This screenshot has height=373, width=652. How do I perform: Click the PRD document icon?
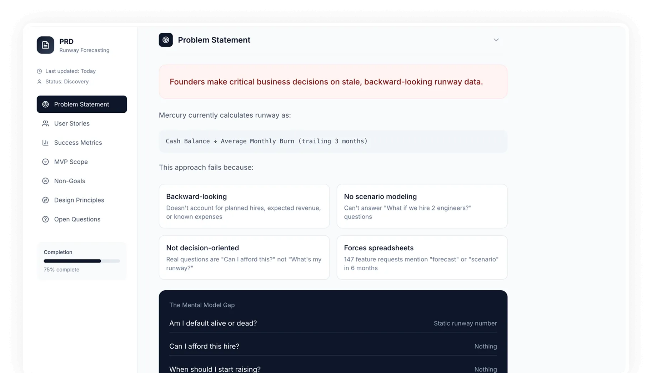click(x=45, y=45)
